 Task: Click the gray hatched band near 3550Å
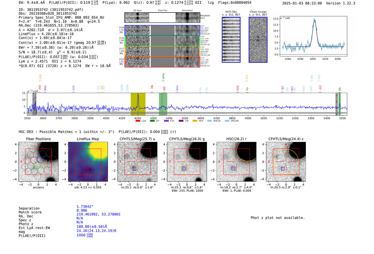(34, 104)
